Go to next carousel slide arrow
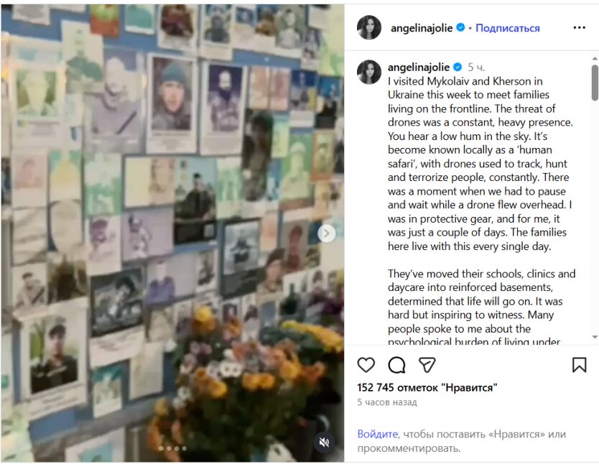The image size is (599, 464). [327, 233]
